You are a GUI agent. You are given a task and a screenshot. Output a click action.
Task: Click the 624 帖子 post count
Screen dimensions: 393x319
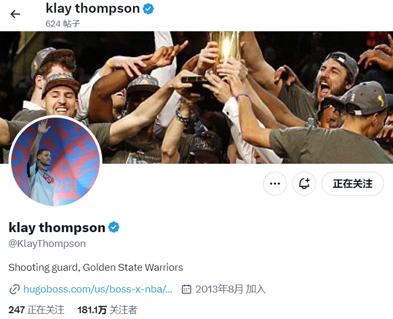(63, 24)
